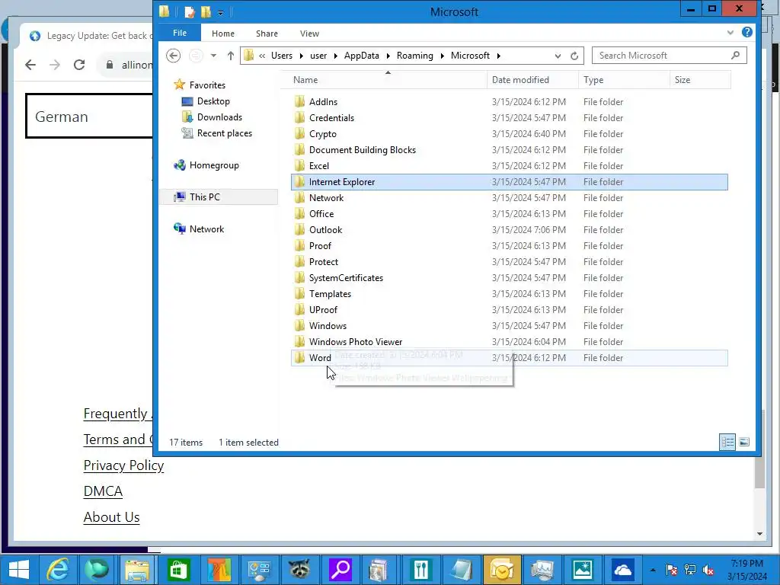Select Network in the navigation pane

coord(206,229)
